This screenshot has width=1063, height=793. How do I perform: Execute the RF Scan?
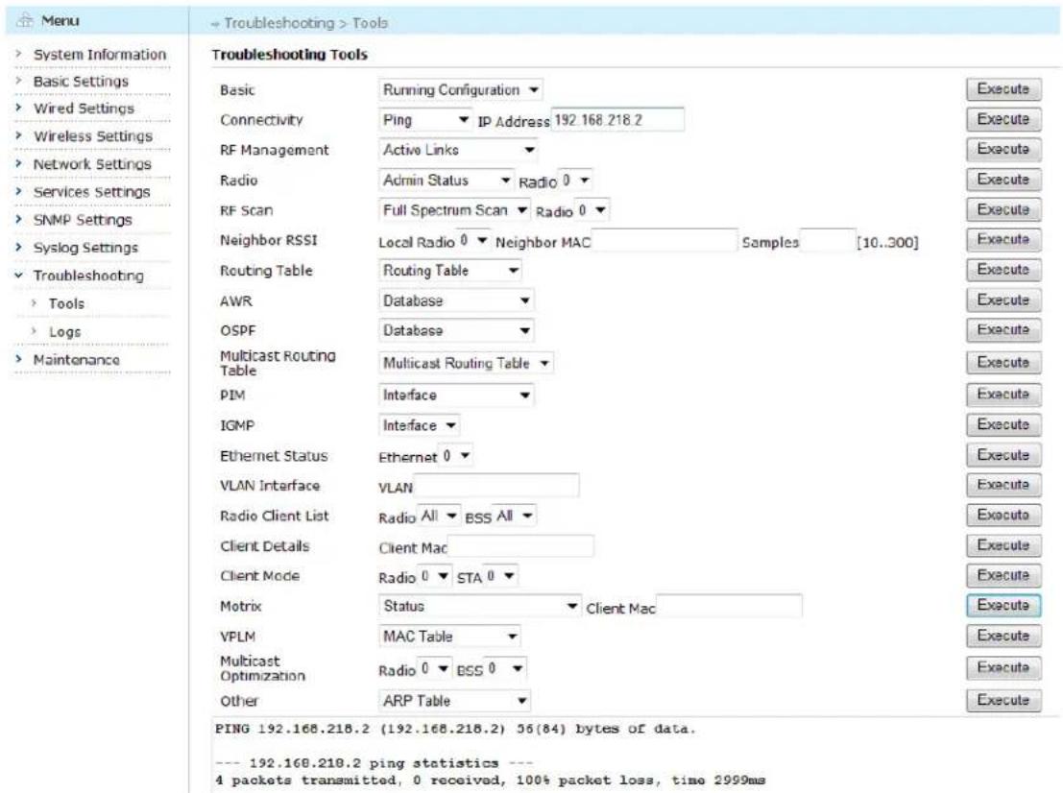click(1003, 209)
